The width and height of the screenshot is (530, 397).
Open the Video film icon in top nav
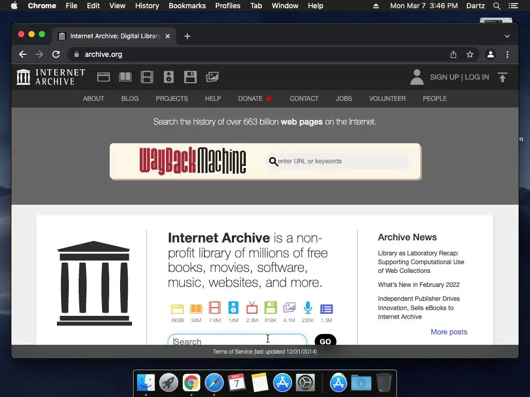click(x=147, y=77)
